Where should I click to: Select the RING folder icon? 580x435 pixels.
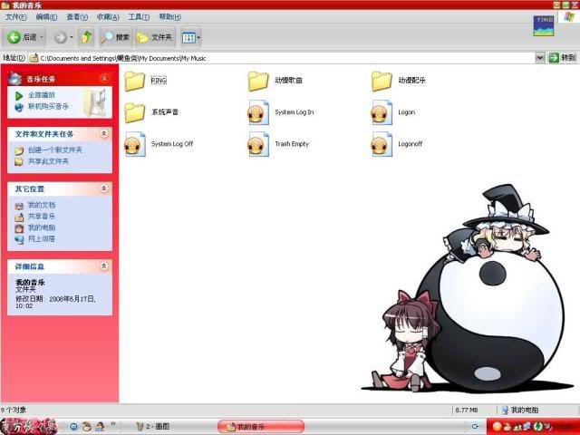click(x=135, y=81)
